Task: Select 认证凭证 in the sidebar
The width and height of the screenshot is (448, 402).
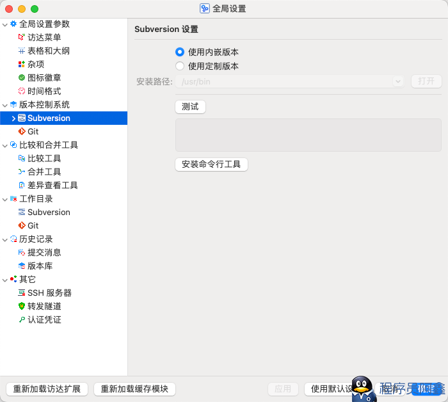Action: (44, 319)
